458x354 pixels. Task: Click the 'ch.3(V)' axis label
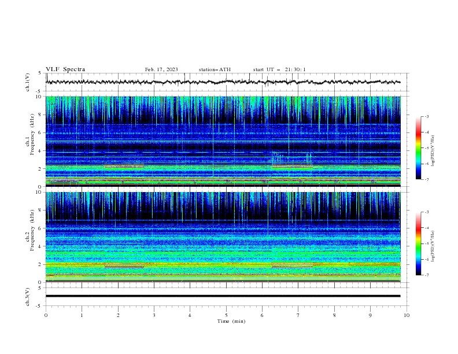pos(28,297)
